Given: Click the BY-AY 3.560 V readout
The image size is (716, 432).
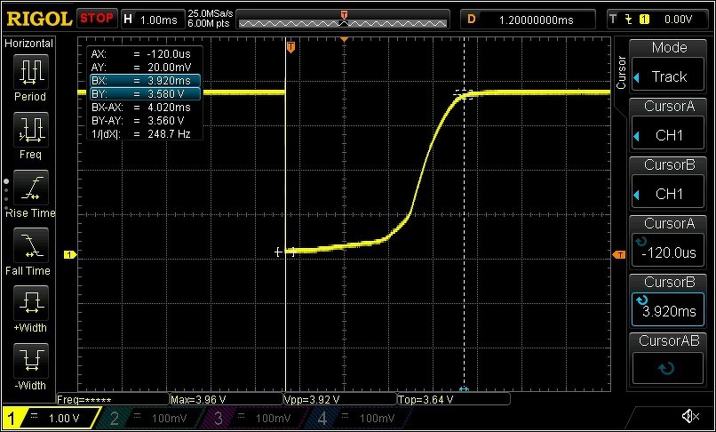Looking at the screenshot, I should tap(138, 121).
